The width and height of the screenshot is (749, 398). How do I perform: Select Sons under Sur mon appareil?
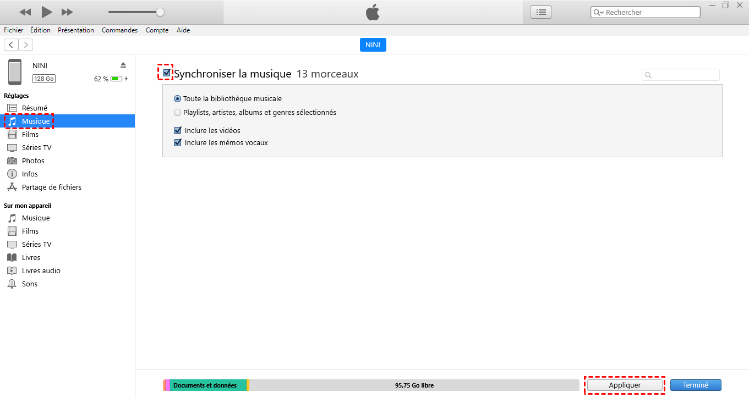pos(30,284)
